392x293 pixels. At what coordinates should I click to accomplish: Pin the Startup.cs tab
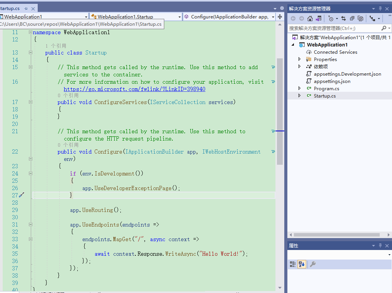(x=26, y=9)
